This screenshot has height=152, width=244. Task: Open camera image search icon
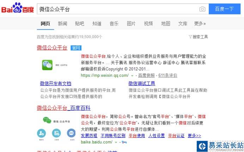click(x=202, y=9)
